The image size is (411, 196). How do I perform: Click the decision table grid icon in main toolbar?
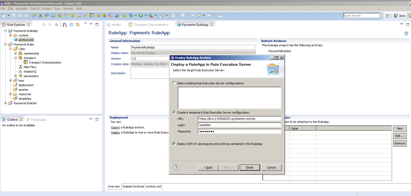click(x=91, y=15)
